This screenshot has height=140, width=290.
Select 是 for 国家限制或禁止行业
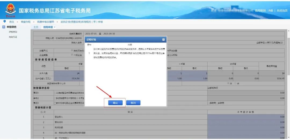(228, 84)
